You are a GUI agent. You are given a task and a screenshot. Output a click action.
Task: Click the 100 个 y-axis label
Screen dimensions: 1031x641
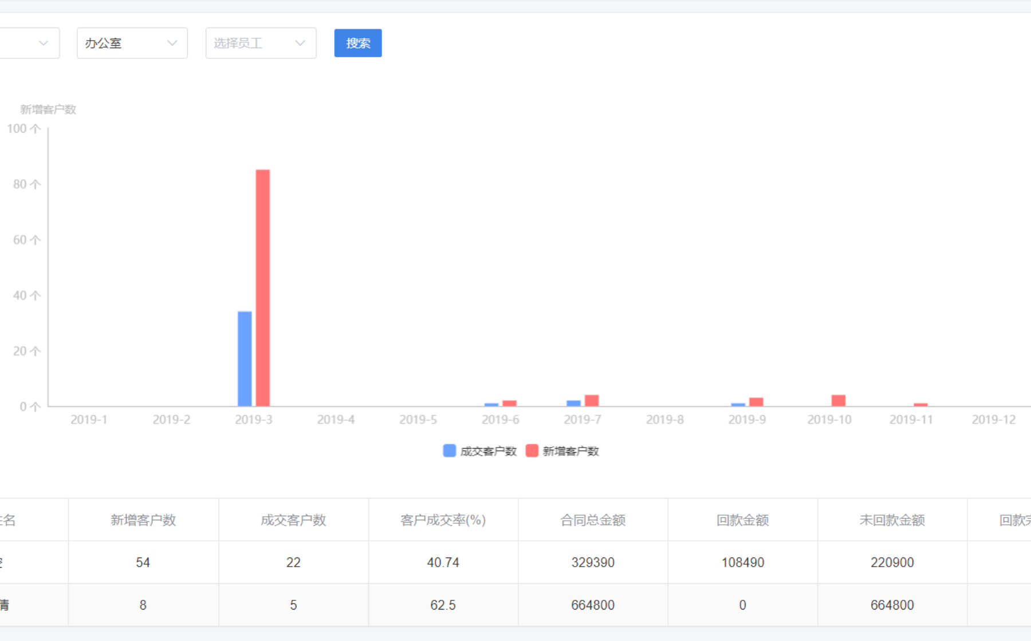click(x=24, y=129)
